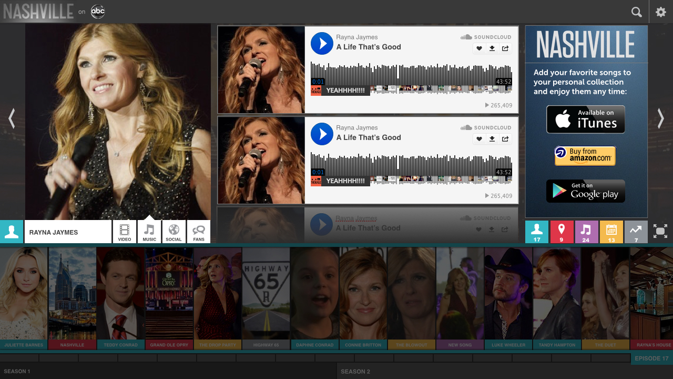Go to next item with right arrow
Screen dimensions: 673x379
tap(661, 118)
